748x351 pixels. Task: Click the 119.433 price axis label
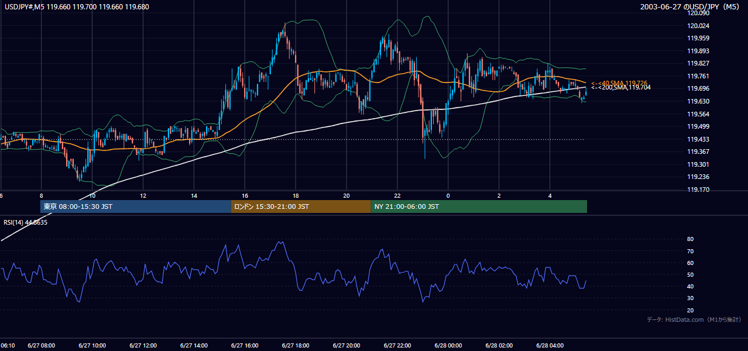(x=699, y=139)
